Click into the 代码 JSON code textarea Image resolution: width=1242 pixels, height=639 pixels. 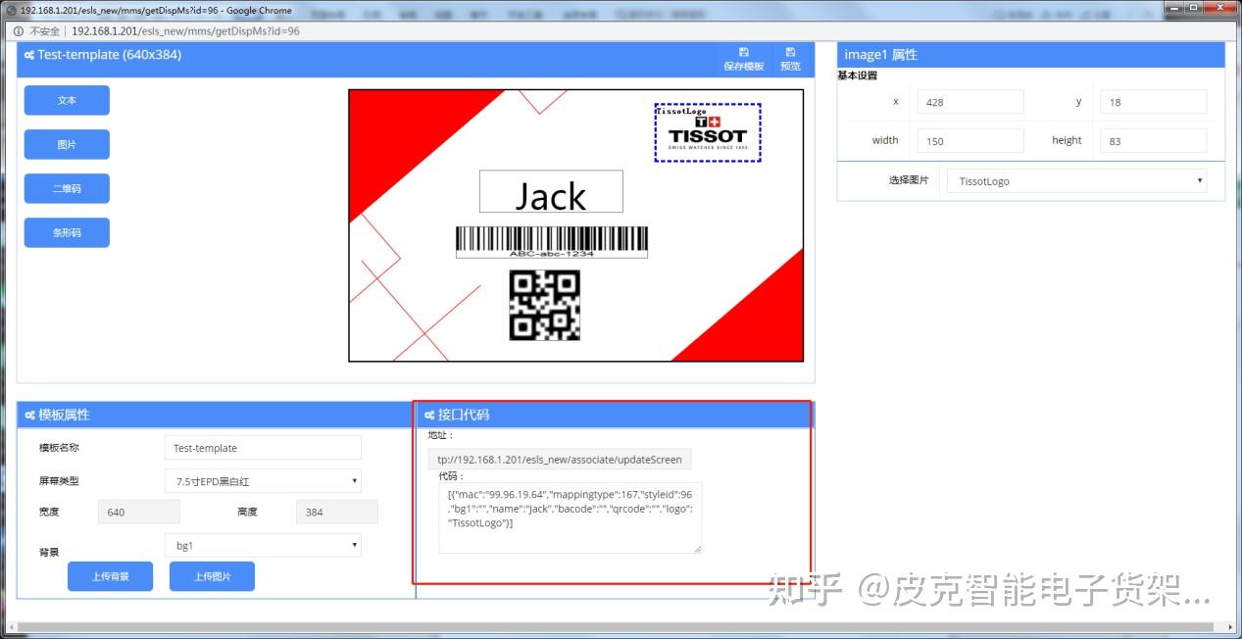[x=571, y=517]
